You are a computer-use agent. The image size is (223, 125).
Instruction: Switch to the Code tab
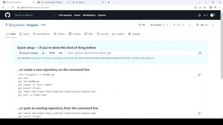tap(11, 34)
